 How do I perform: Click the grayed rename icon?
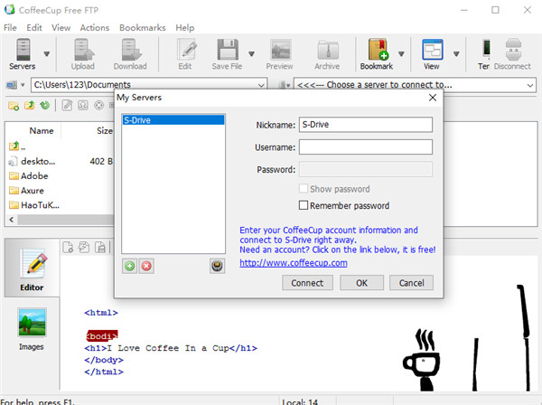[83, 105]
